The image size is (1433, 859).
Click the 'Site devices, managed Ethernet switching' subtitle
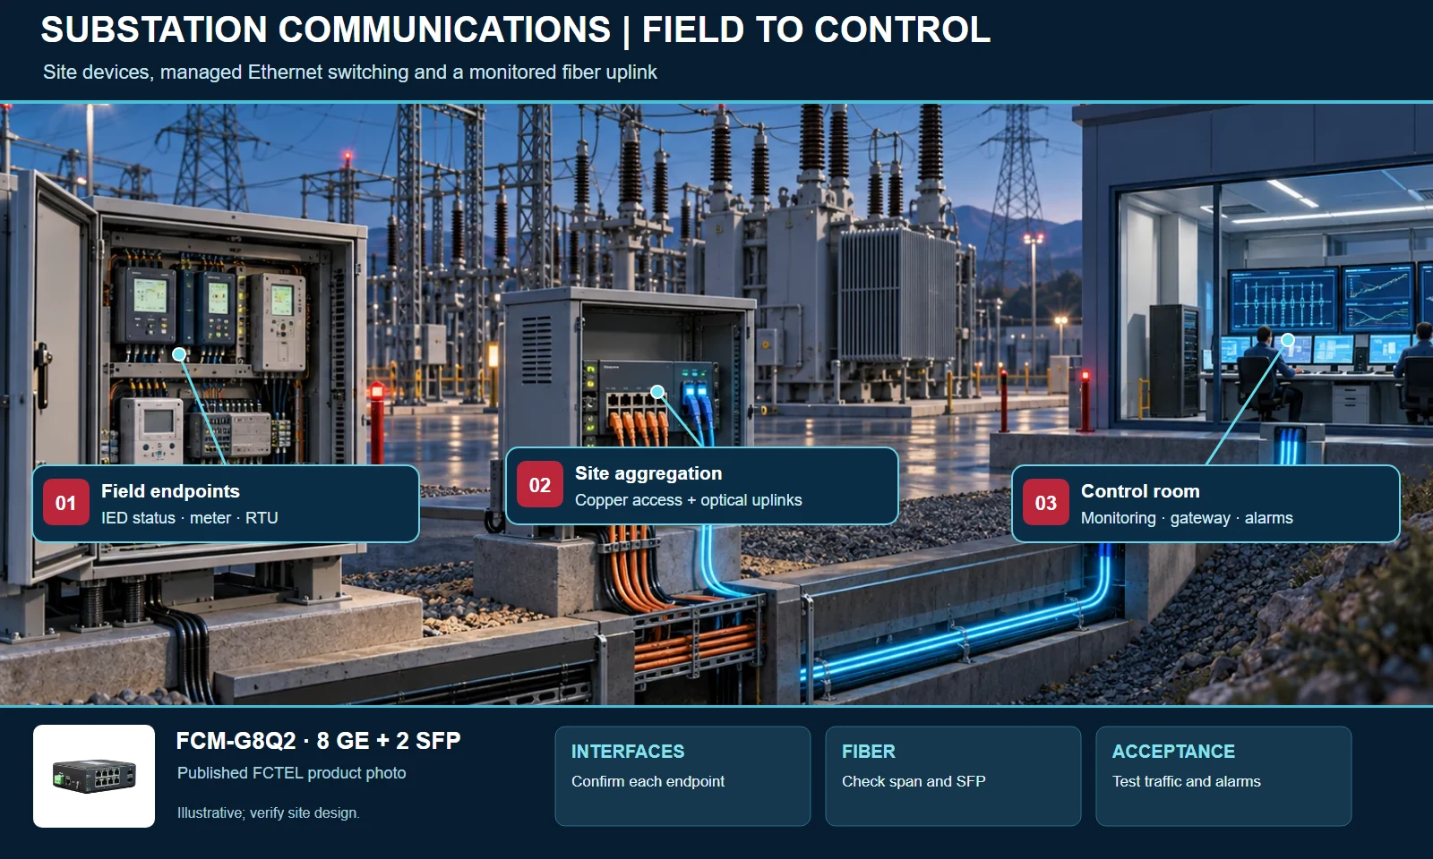pyautogui.click(x=349, y=72)
